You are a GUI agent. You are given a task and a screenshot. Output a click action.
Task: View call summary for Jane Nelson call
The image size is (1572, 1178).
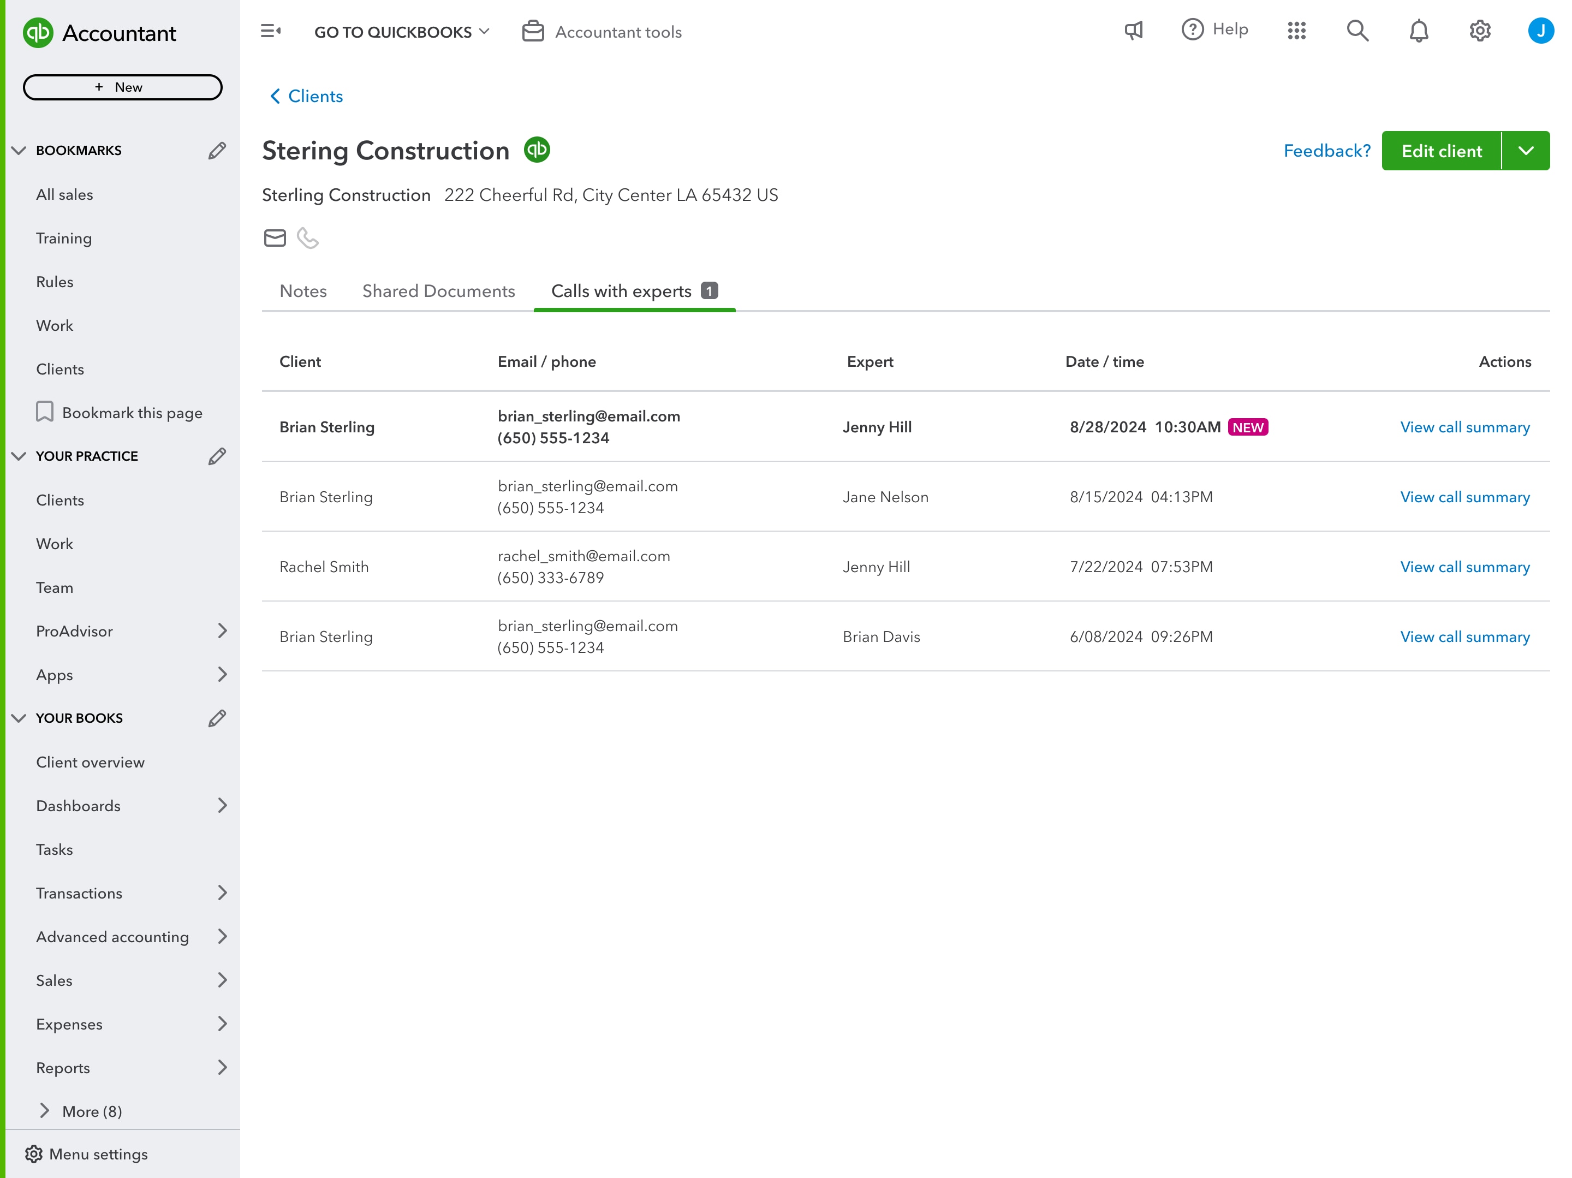point(1464,497)
